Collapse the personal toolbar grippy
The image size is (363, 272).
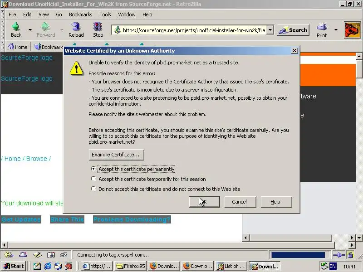point(3,47)
